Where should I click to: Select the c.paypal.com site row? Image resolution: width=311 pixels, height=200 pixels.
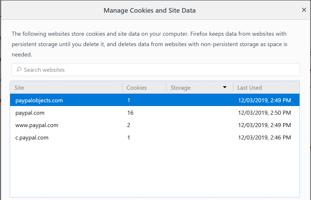click(155, 137)
